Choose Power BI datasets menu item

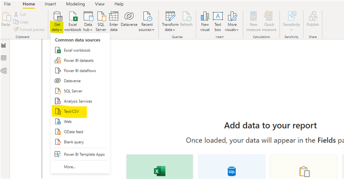[80, 60]
